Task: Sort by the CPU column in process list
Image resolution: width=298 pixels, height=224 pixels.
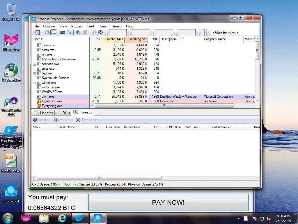Action: (95, 39)
